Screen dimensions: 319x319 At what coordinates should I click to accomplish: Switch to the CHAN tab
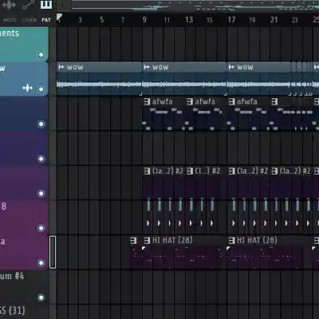[29, 20]
